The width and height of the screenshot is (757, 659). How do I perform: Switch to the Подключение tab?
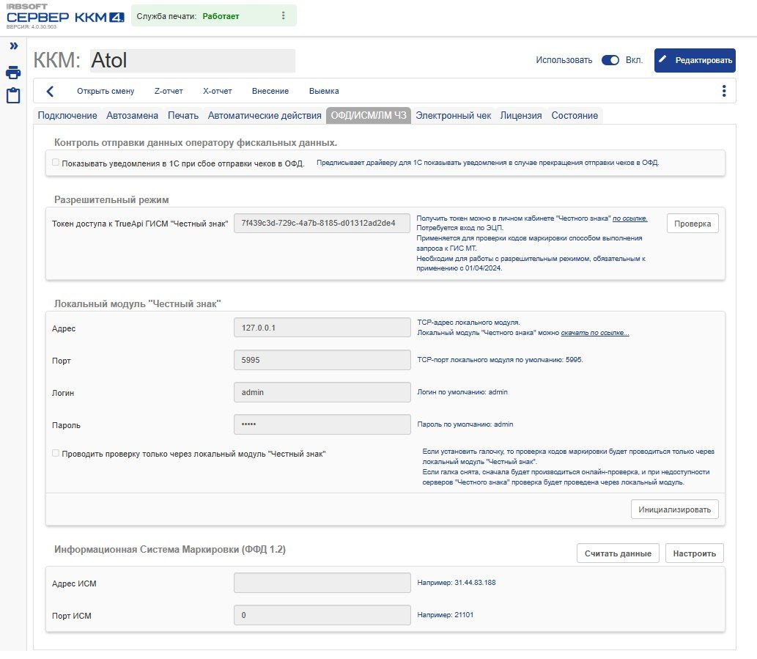[67, 115]
